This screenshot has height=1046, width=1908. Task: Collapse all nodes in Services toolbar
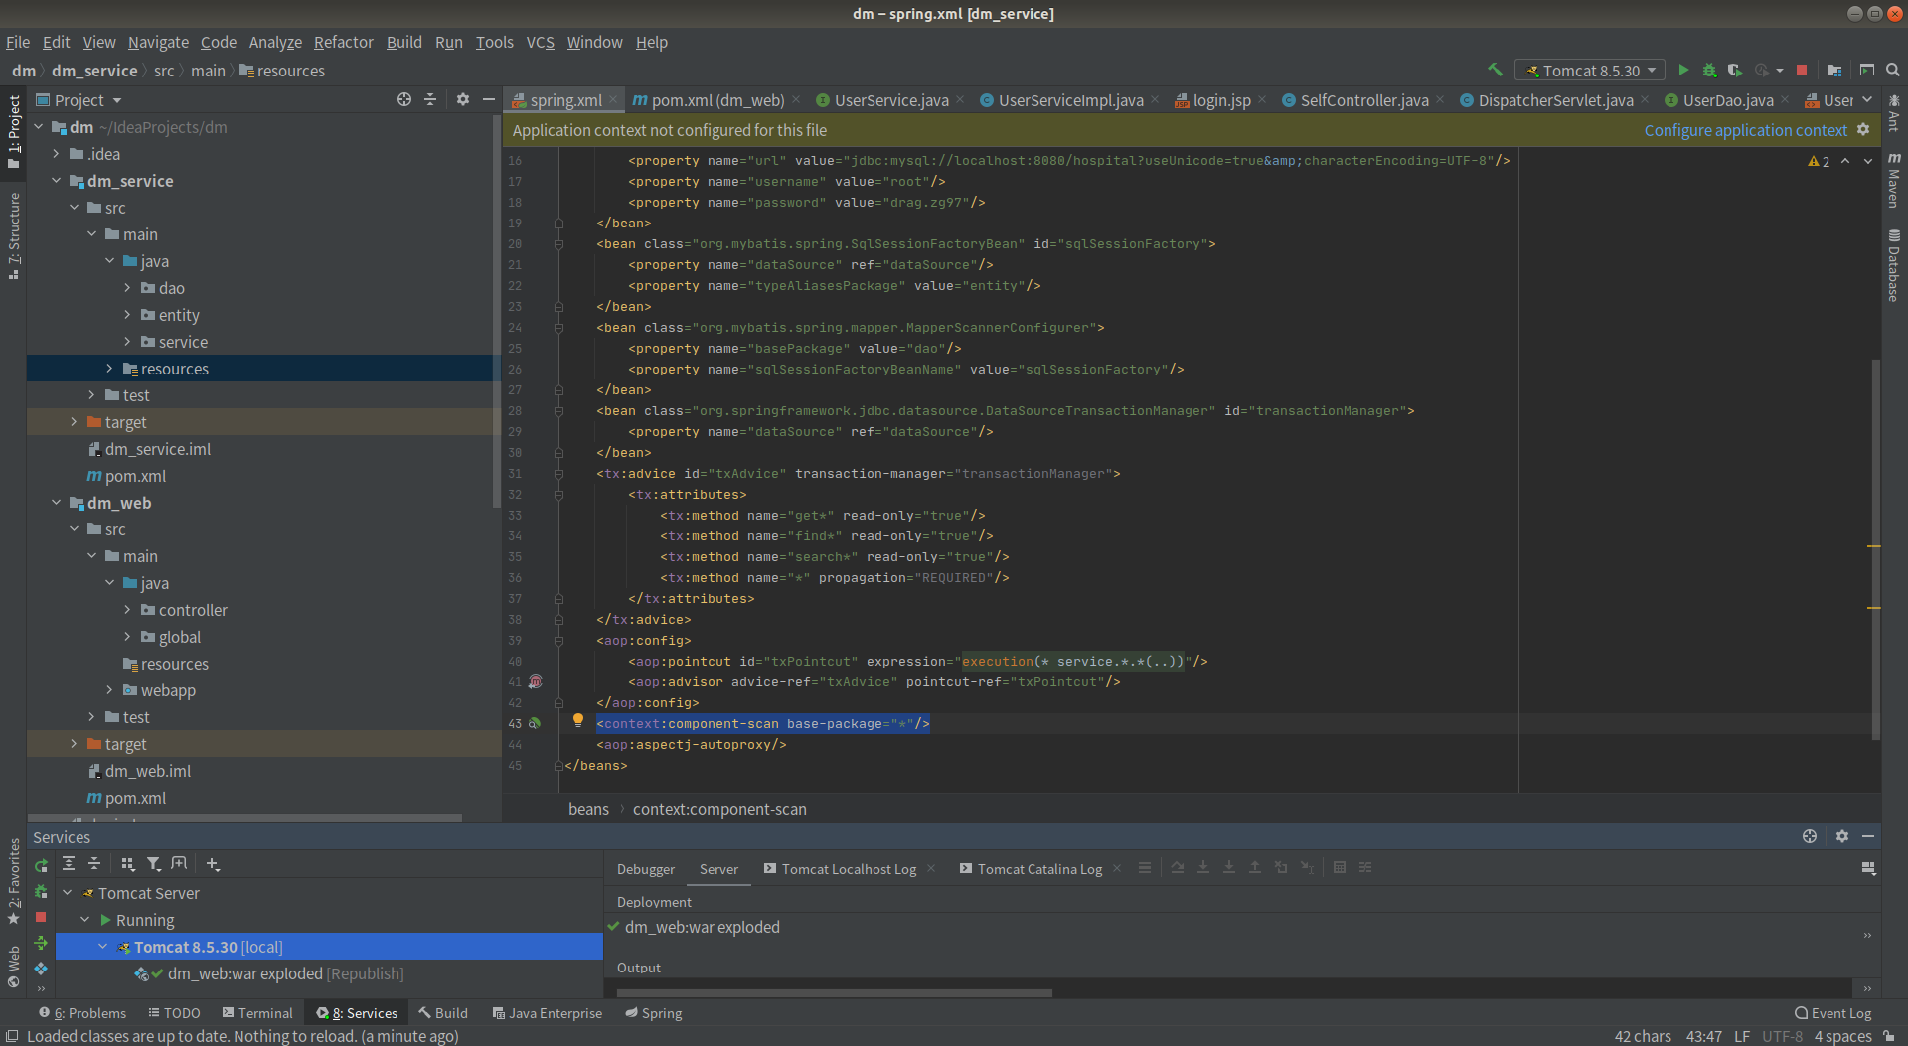[x=94, y=864]
